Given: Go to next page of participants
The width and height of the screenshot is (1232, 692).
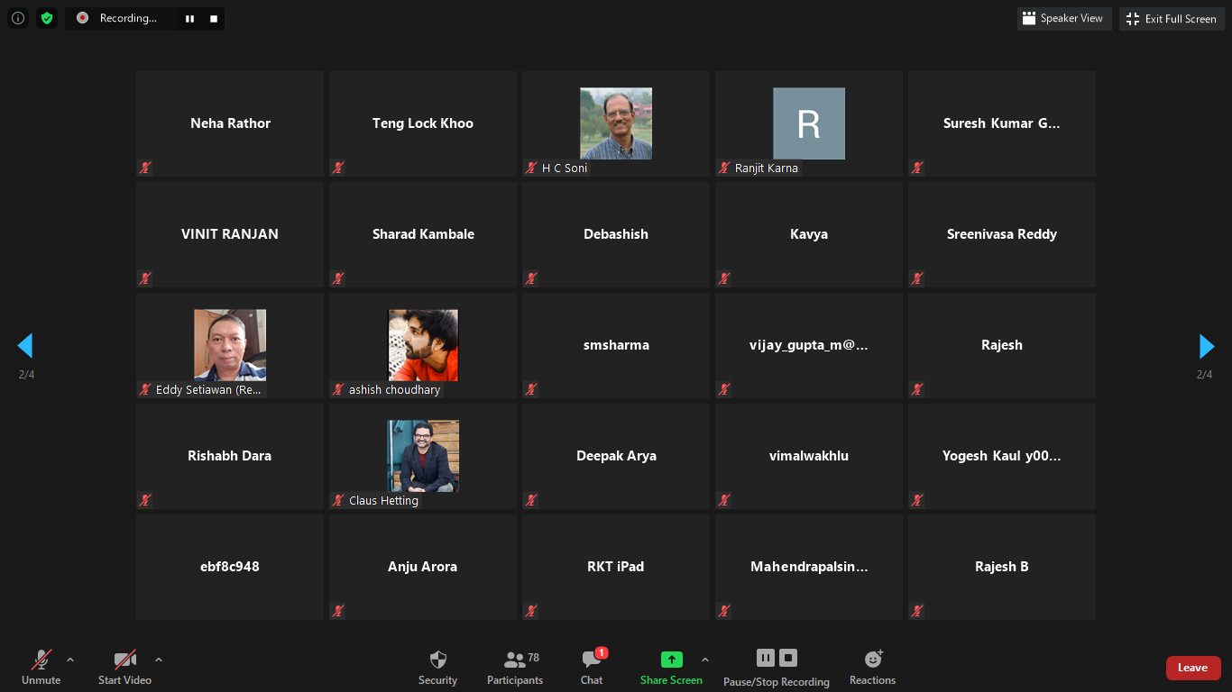Looking at the screenshot, I should 1206,346.
